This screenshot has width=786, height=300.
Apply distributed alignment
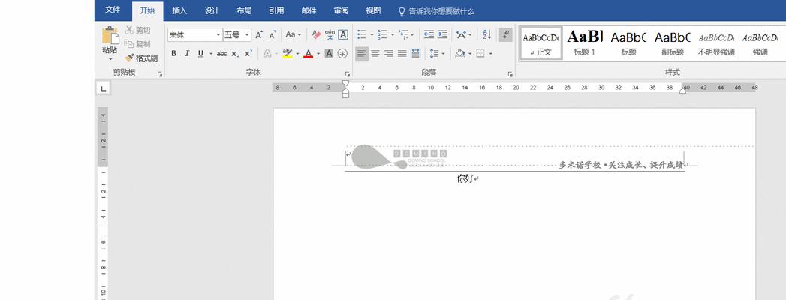point(416,53)
